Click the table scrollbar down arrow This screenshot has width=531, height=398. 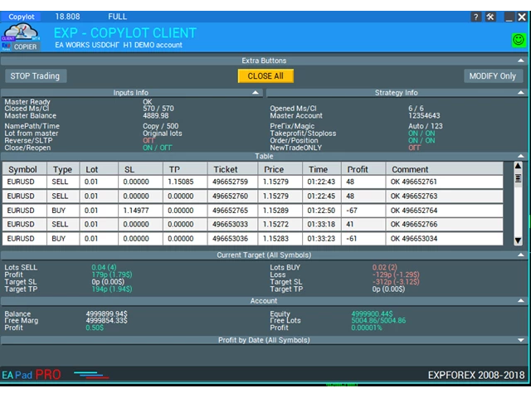tap(519, 240)
